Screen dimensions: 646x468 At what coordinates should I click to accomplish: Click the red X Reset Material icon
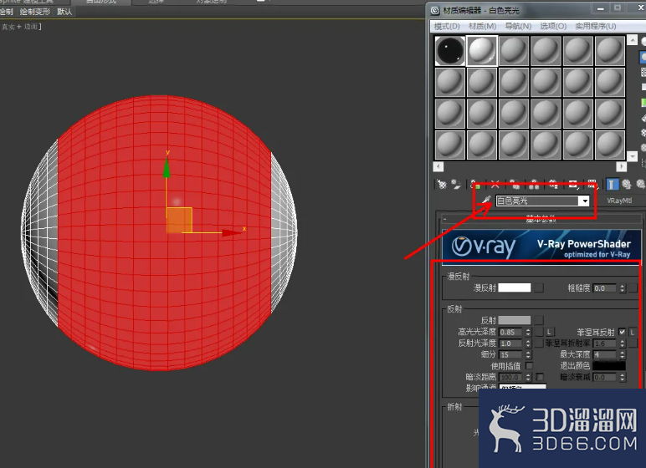[x=495, y=184]
